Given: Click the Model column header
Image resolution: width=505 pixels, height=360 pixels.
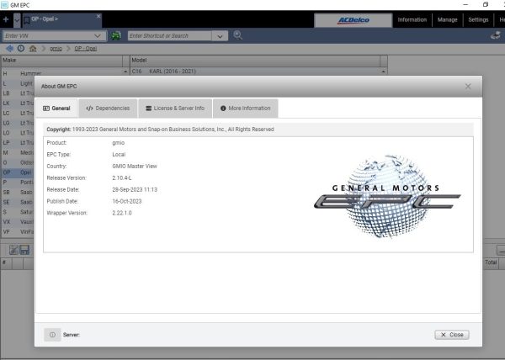Looking at the screenshot, I should tap(255, 61).
